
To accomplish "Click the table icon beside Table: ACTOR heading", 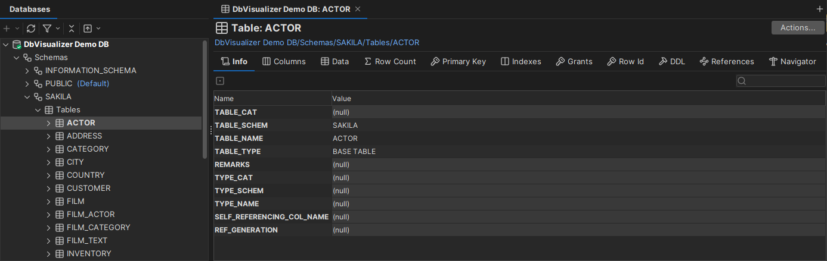I will (222, 28).
